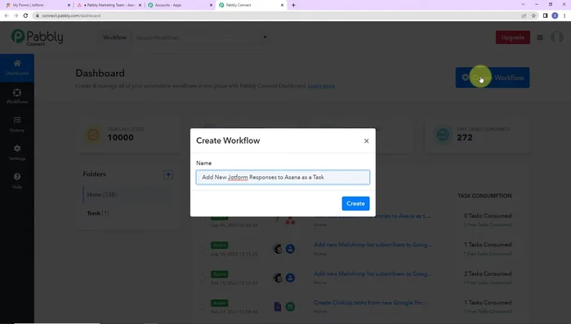Click the Learn more link
The width and height of the screenshot is (571, 324).
321,86
